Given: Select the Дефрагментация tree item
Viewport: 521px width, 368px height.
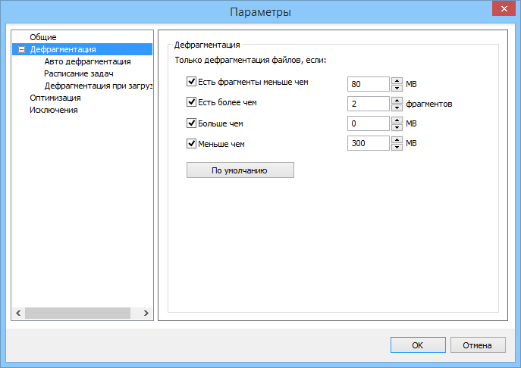Looking at the screenshot, I should click(x=63, y=49).
